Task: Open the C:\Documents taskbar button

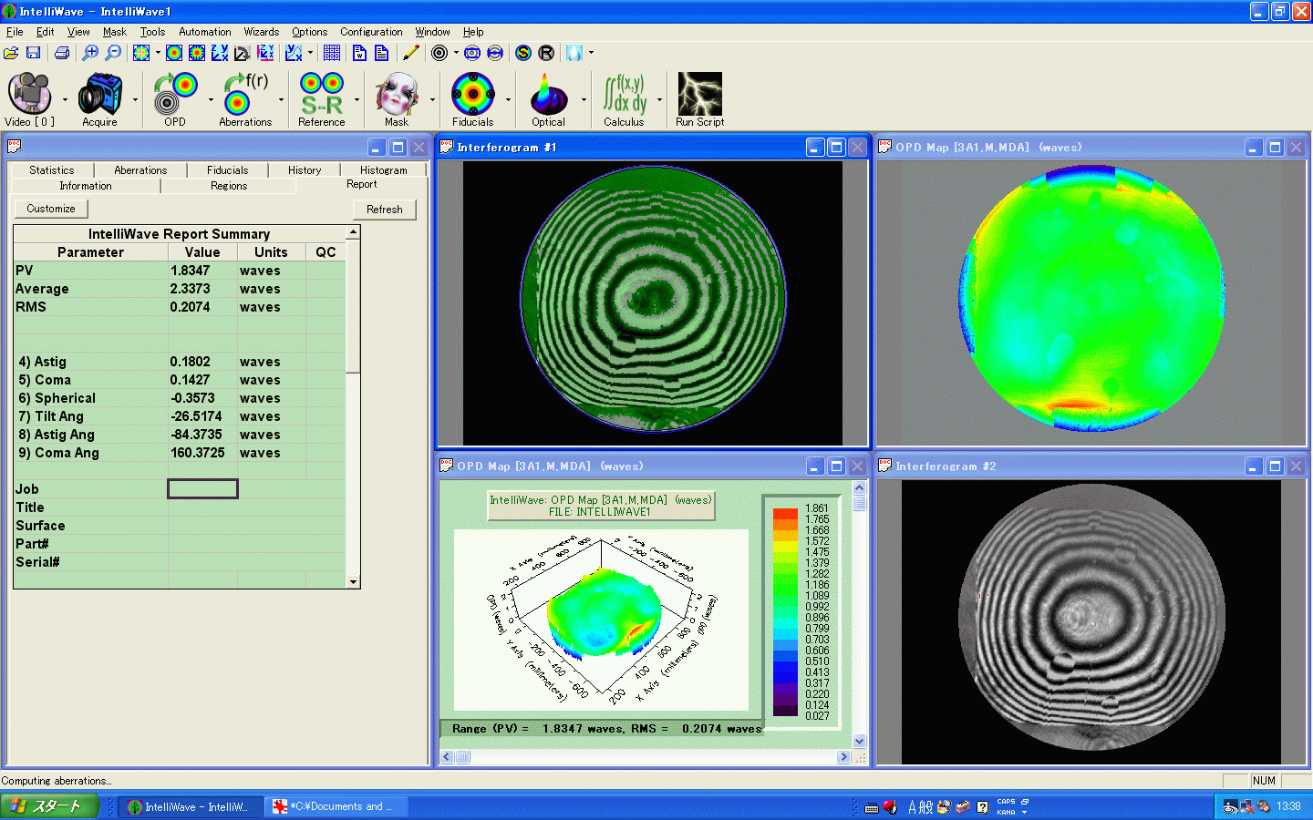Action: (336, 806)
